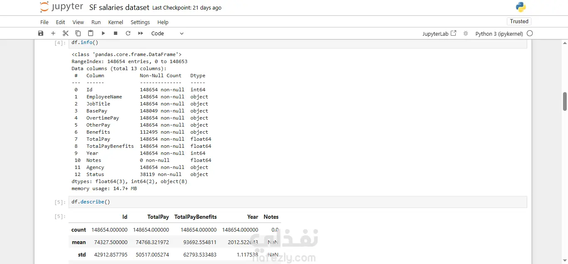The width and height of the screenshot is (568, 264).
Task: Click the Trusted notebook button
Action: coord(519,21)
